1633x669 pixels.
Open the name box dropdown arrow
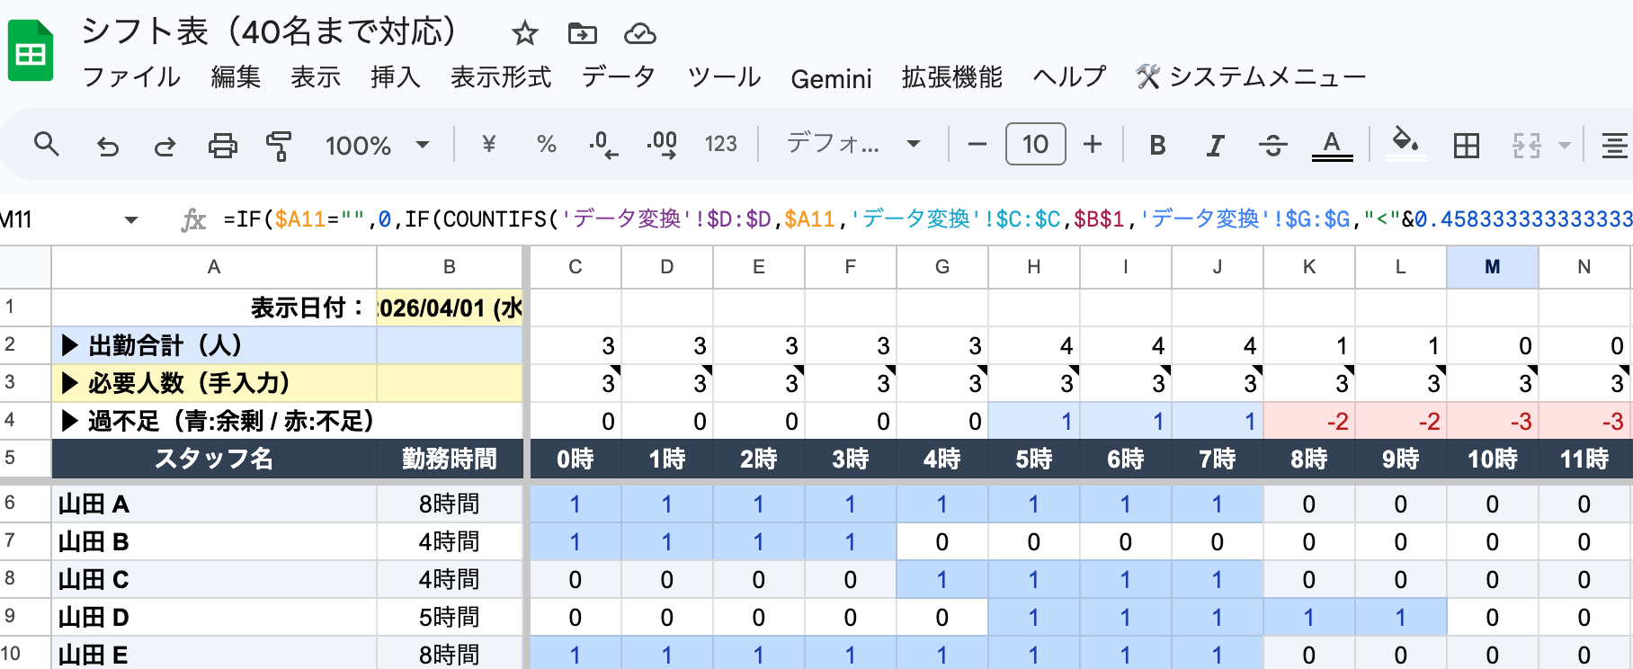pyautogui.click(x=131, y=219)
